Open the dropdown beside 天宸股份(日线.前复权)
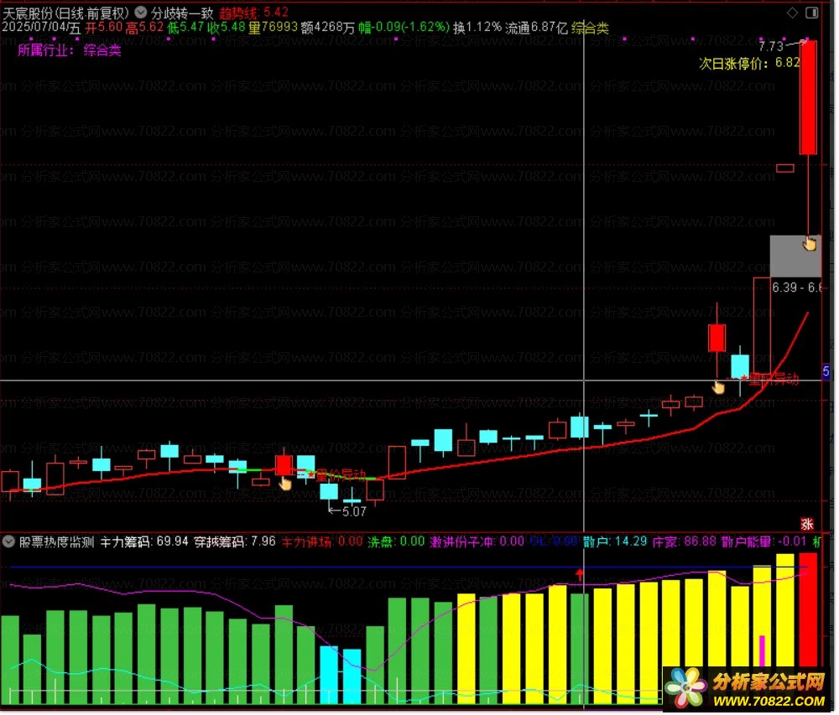 pyautogui.click(x=141, y=12)
